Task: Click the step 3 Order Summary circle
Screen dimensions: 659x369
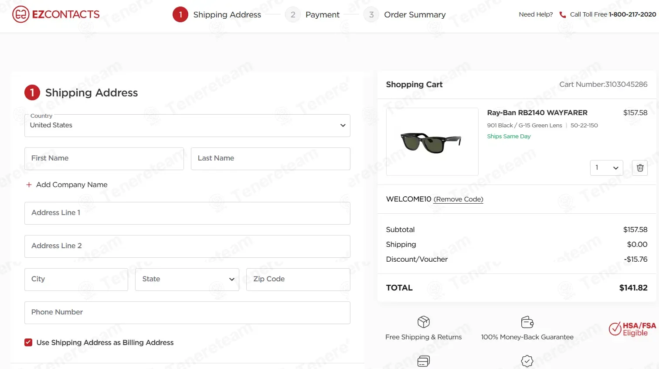Action: (371, 14)
